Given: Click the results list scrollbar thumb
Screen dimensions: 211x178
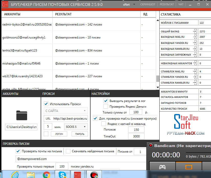Looking at the screenshot, I should click(158, 79).
